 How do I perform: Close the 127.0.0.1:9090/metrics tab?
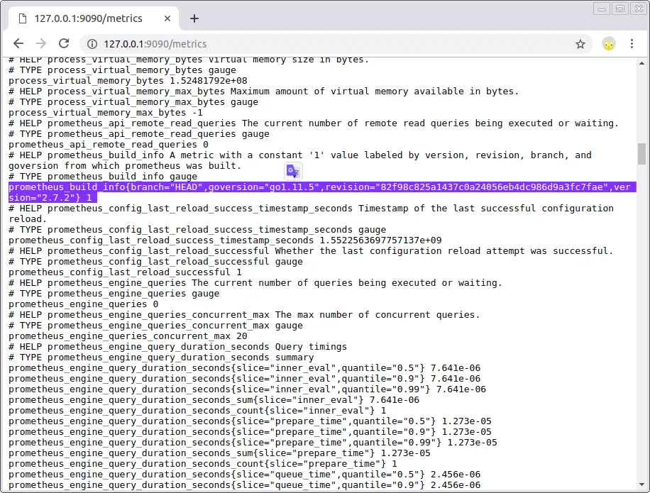(167, 18)
